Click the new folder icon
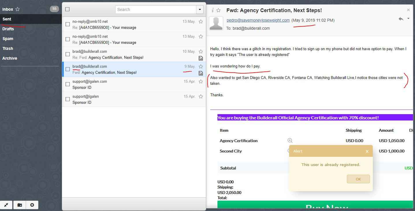The image size is (415, 211). click(20, 205)
